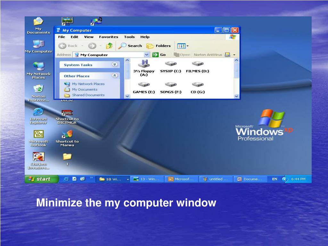Click the Go button
Screen dimensions: 328x246
[159, 54]
